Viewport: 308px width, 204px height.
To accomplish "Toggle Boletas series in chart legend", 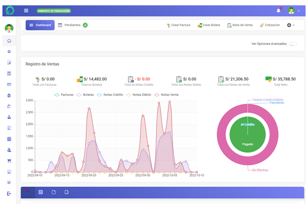I will point(86,94).
